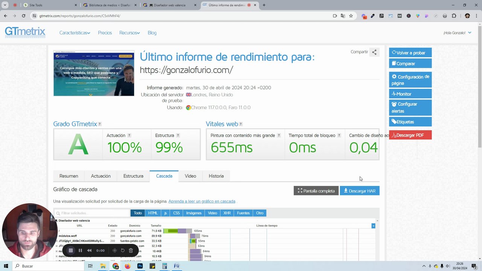The height and width of the screenshot is (271, 482).
Task: Filter waterfall requests by Otro
Action: [x=260, y=213]
